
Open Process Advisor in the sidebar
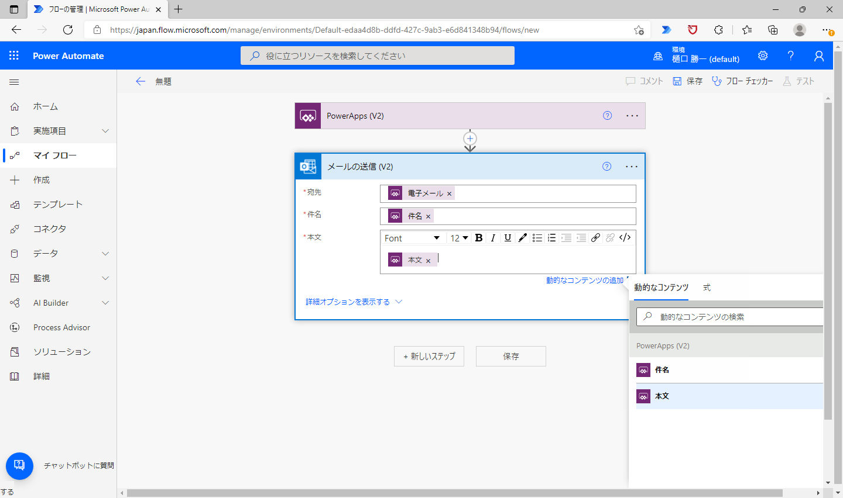pos(59,327)
